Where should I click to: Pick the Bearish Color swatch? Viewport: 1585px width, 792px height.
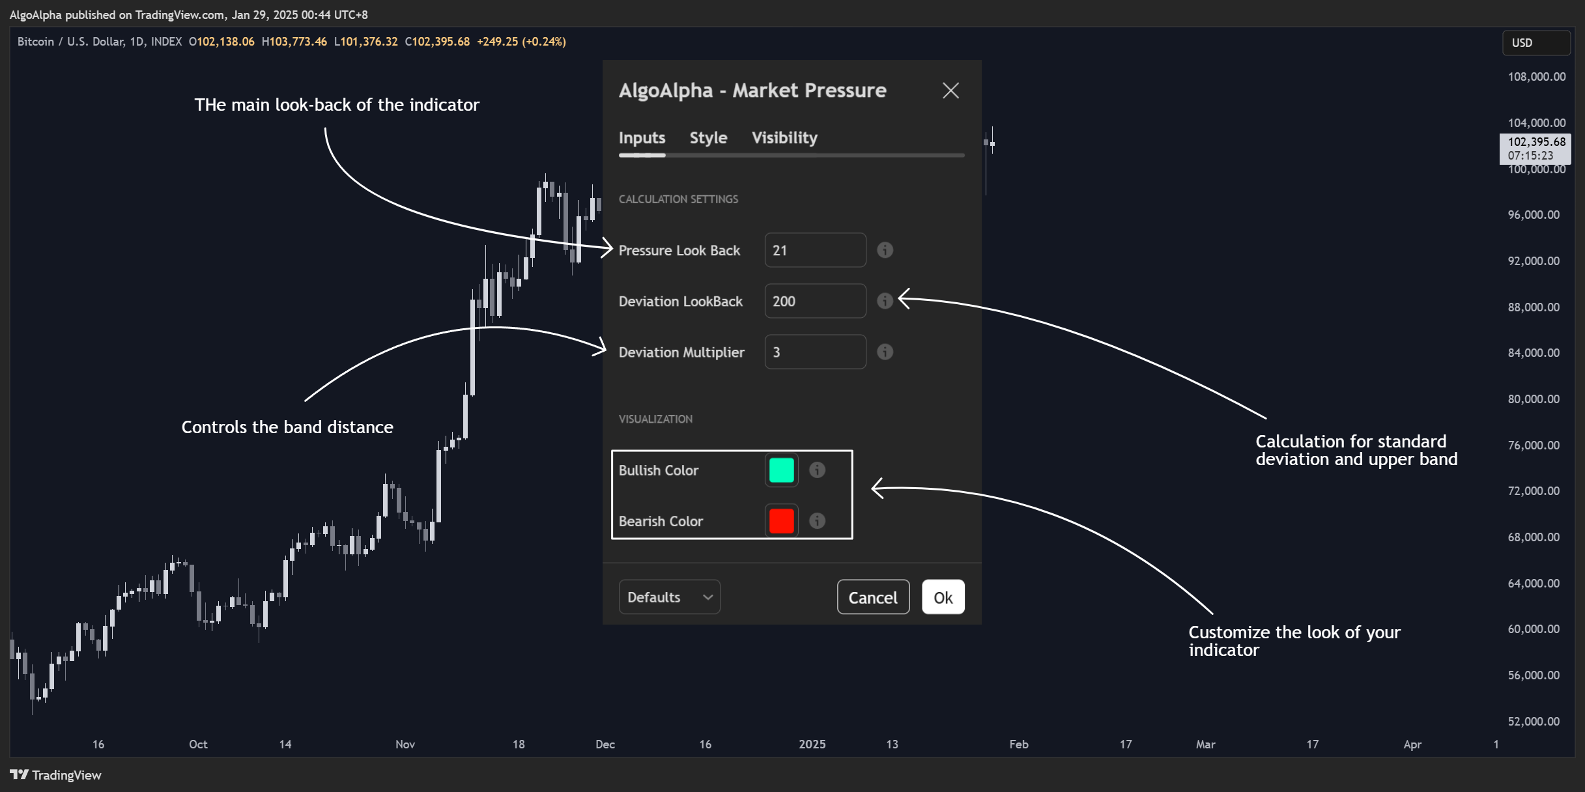(781, 521)
